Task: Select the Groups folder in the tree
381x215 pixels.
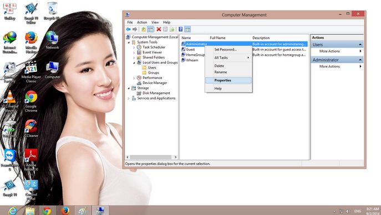Action: (x=151, y=72)
